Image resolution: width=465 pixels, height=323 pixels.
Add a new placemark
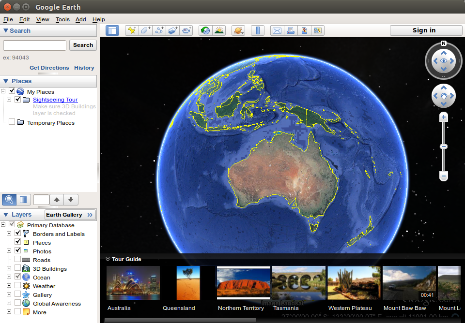[131, 30]
